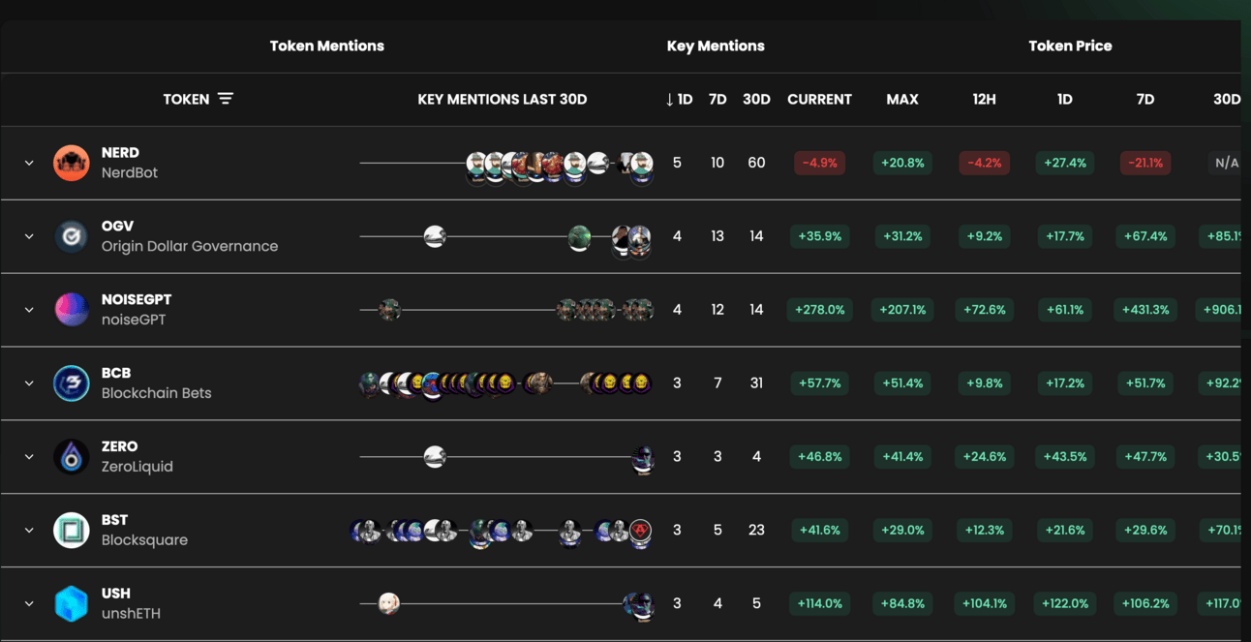The image size is (1251, 642).
Task: Expand the USH row chevron
Action: point(29,603)
